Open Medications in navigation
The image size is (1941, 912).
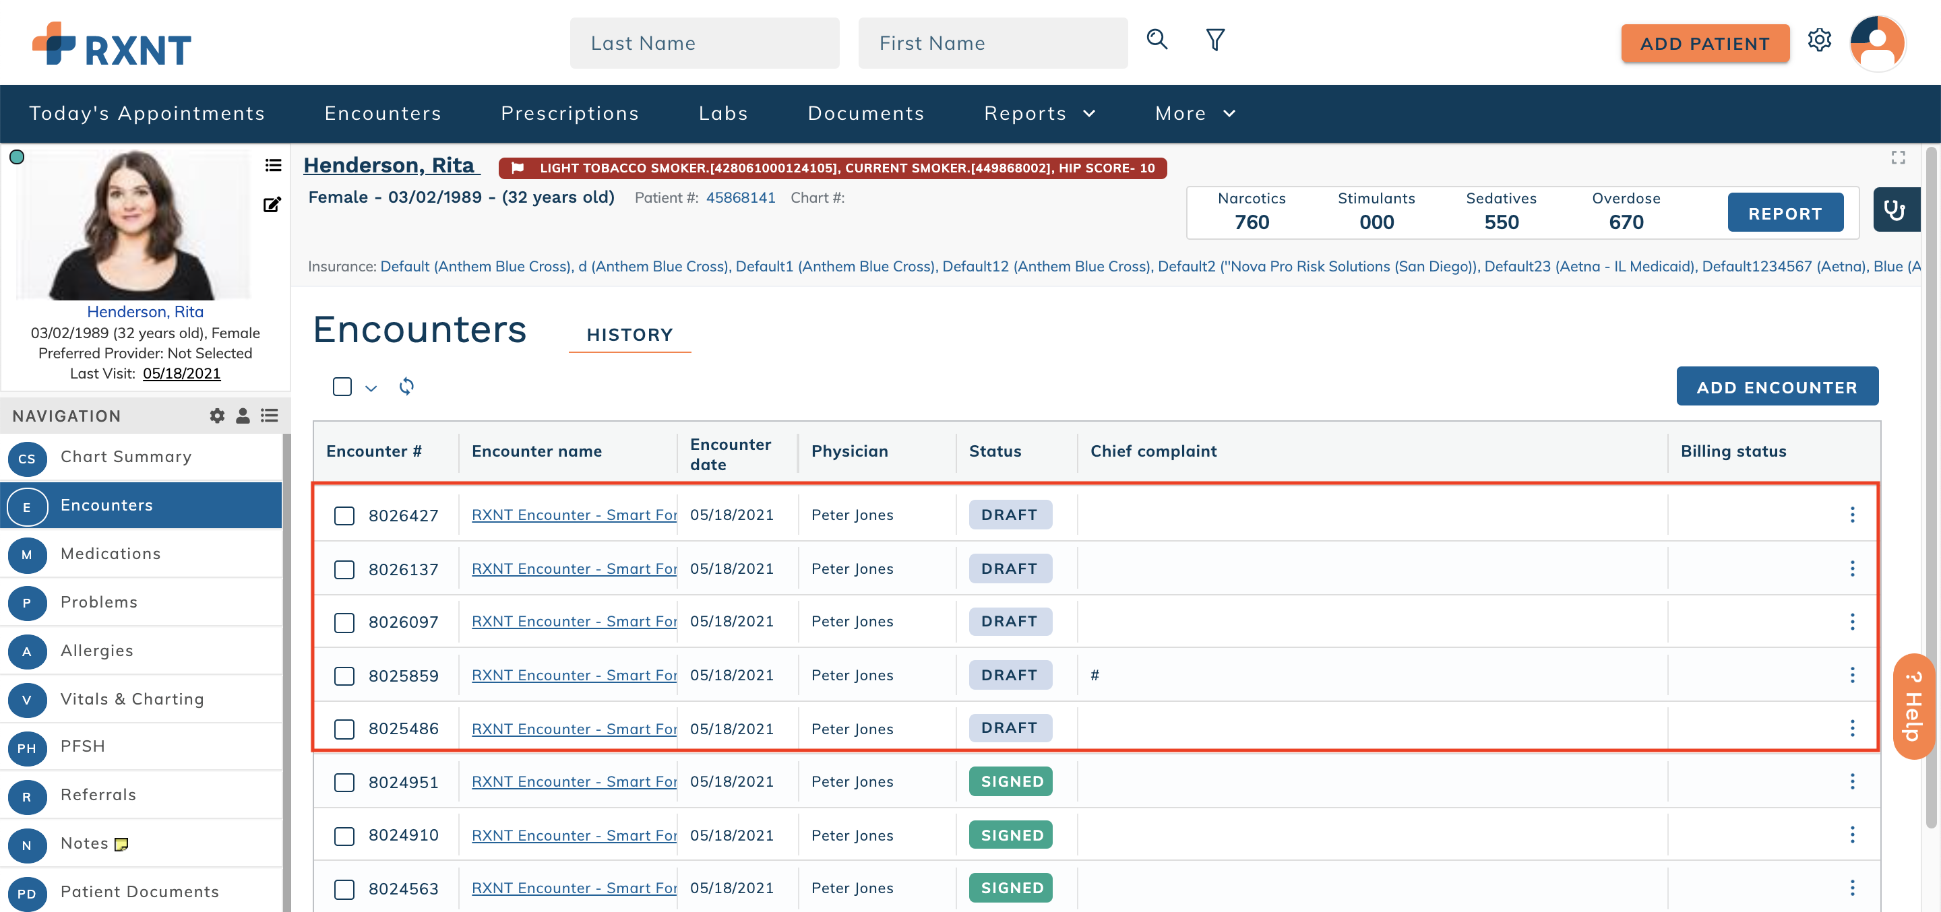142,554
